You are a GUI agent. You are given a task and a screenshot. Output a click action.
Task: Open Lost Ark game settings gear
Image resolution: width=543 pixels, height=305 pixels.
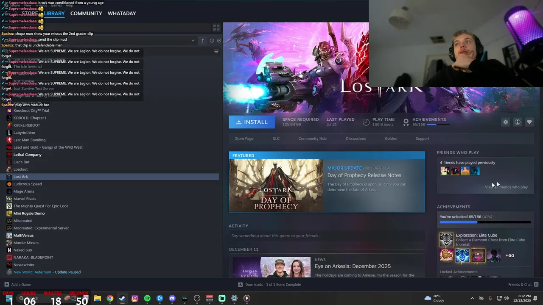click(505, 122)
